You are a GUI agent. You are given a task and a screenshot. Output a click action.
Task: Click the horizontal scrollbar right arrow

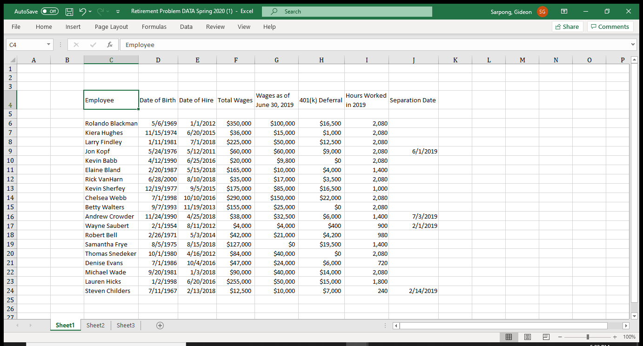[x=626, y=326]
